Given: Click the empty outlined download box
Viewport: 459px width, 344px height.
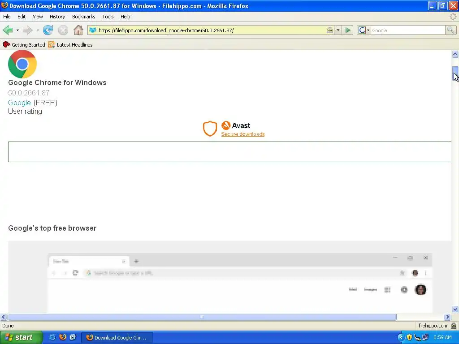Looking at the screenshot, I should (x=229, y=152).
